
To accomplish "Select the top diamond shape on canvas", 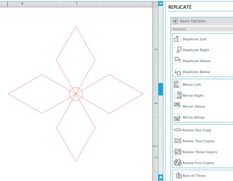I will [76, 60].
